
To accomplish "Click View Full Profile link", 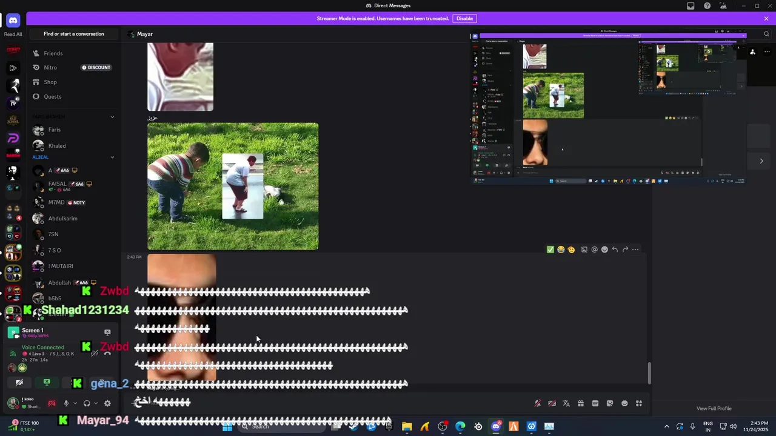I will [x=714, y=409].
